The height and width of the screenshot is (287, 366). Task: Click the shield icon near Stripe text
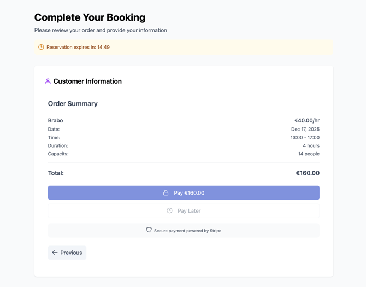point(149,230)
